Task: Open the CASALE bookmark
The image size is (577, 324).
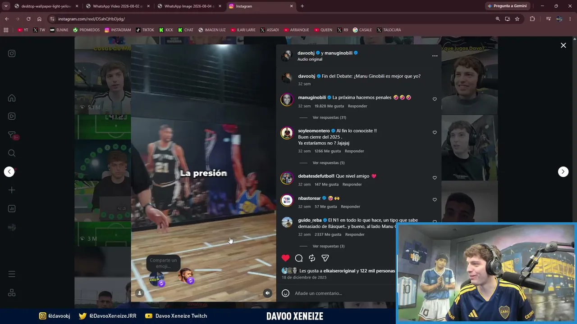Action: click(x=362, y=30)
